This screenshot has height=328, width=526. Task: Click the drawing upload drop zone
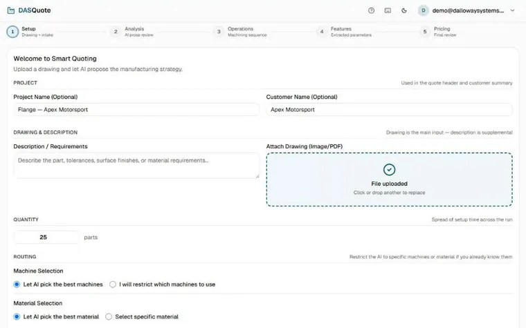(389, 180)
